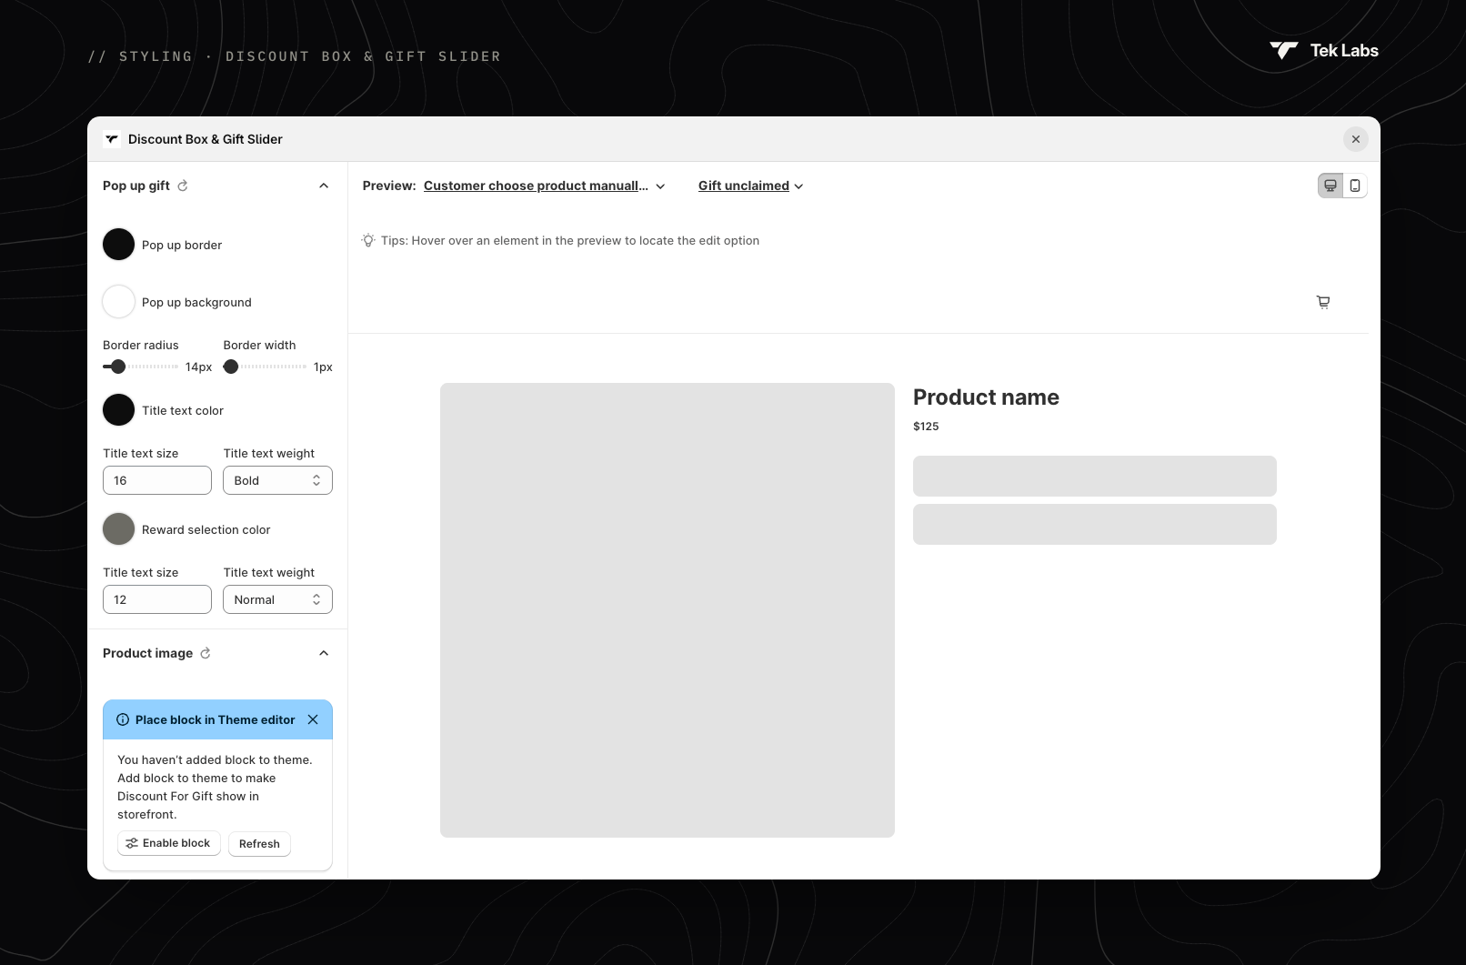
Task: Open the Bold title text weight dropdown
Action: coord(277,480)
